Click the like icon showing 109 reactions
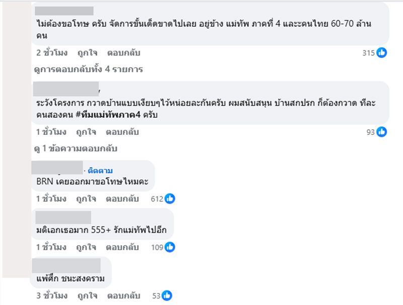Image resolution: width=403 pixels, height=305 pixels. click(170, 247)
